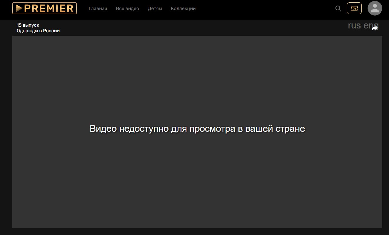
Task: Open the Детям section
Action: pos(155,9)
